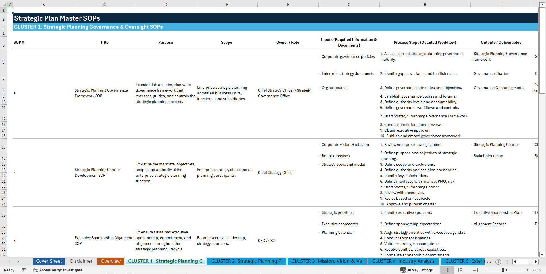Click the sheet navigation left arrow
Image resolution: width=546 pixels, height=274 pixels.
(x=9, y=262)
